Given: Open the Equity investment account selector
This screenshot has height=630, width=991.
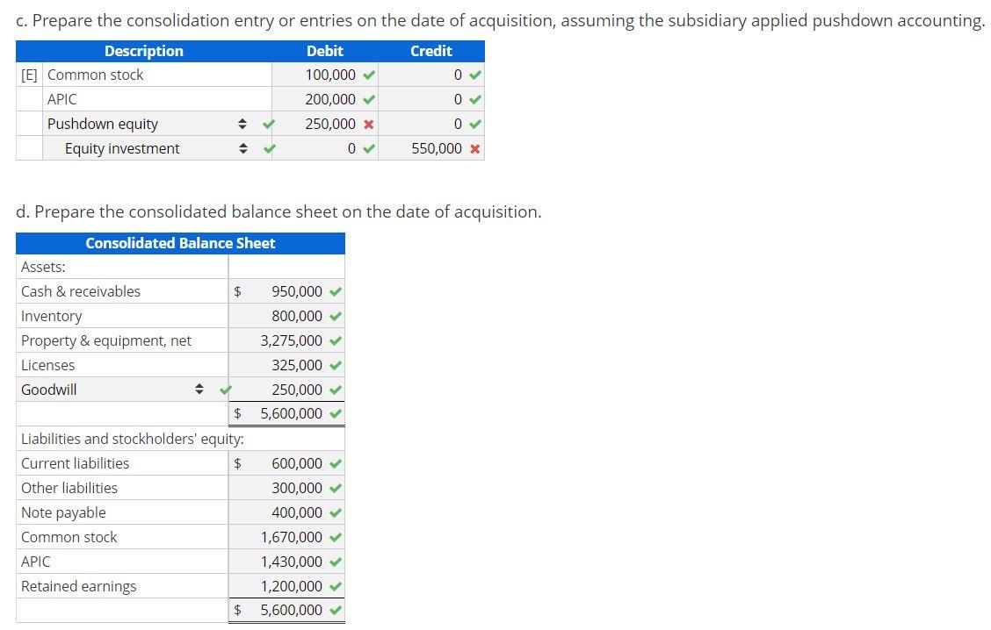Looking at the screenshot, I should click(243, 148).
